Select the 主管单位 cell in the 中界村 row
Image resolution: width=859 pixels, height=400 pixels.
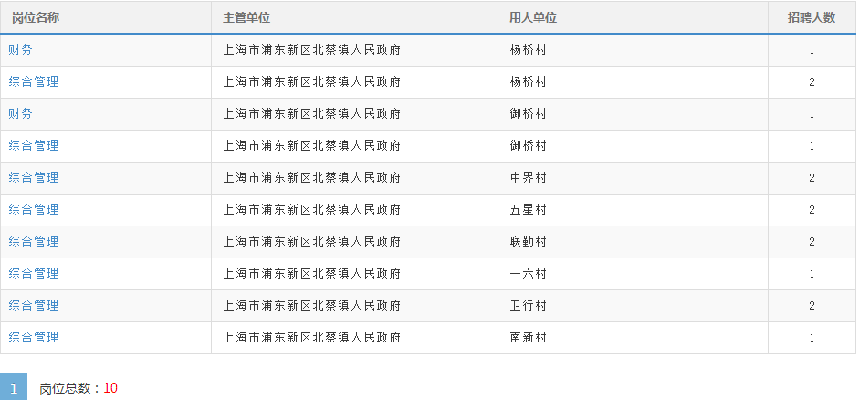coord(354,177)
